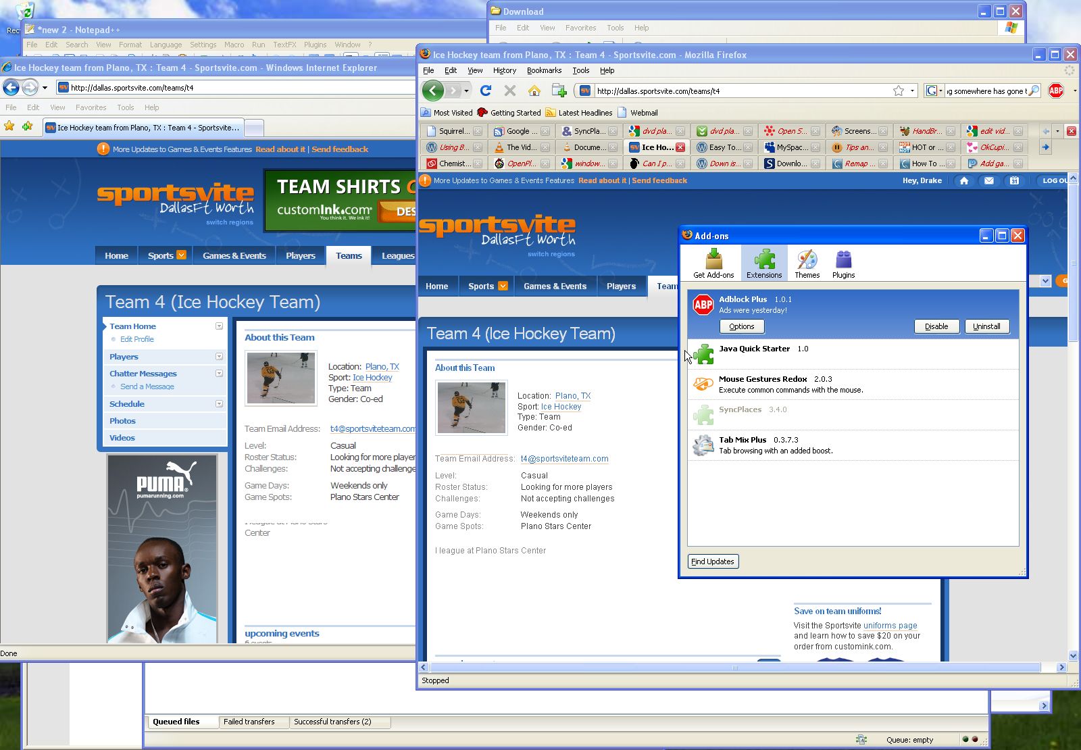Show the Plugins pane in Add-ons
Image resolution: width=1081 pixels, height=750 pixels.
(x=843, y=263)
